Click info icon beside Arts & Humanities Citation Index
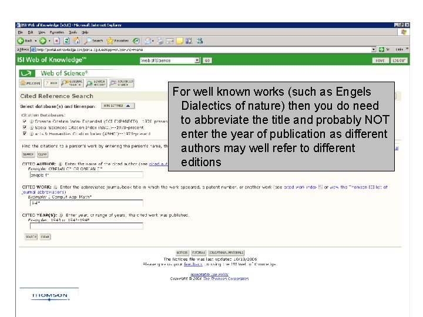Screen dimensions: 423x317 pos(32,134)
